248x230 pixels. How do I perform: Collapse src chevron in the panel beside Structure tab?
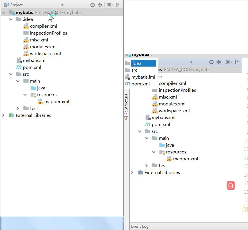pos(139,131)
